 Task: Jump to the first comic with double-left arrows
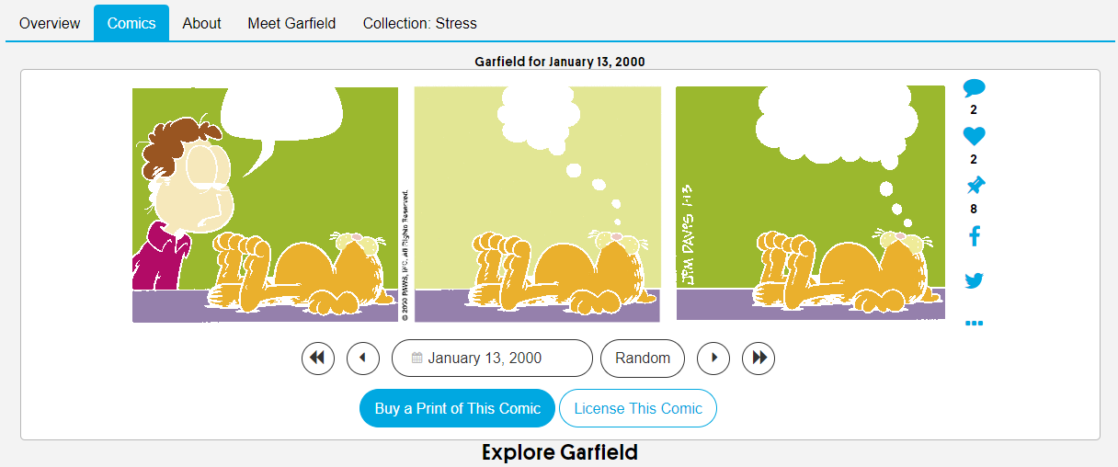318,359
